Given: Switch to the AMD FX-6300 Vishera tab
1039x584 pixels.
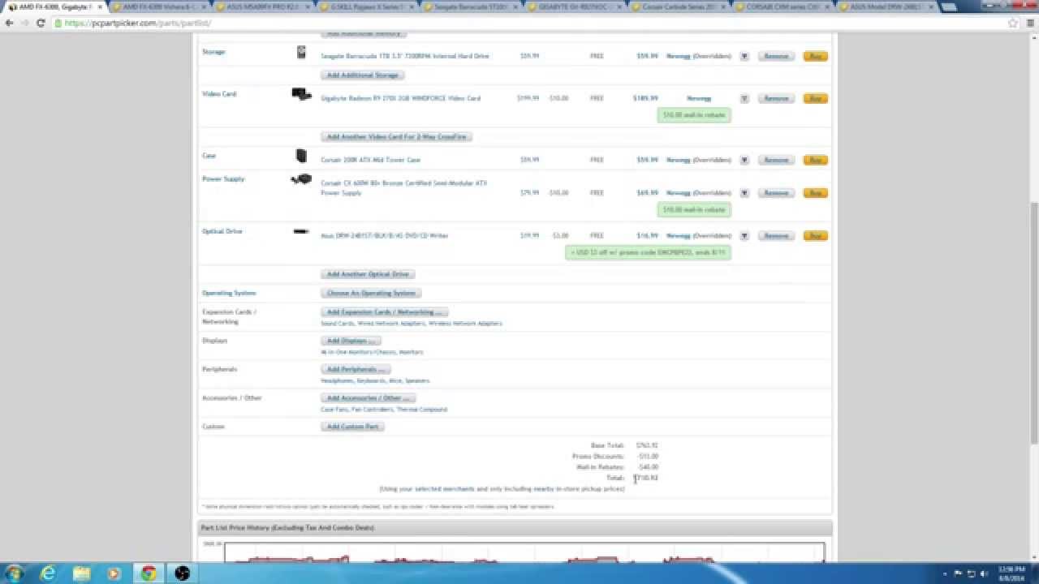Looking at the screenshot, I should click(x=158, y=6).
